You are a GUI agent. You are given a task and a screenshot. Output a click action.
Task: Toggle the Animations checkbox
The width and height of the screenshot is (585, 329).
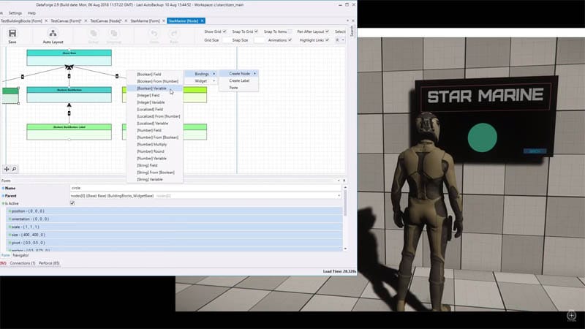click(x=290, y=40)
